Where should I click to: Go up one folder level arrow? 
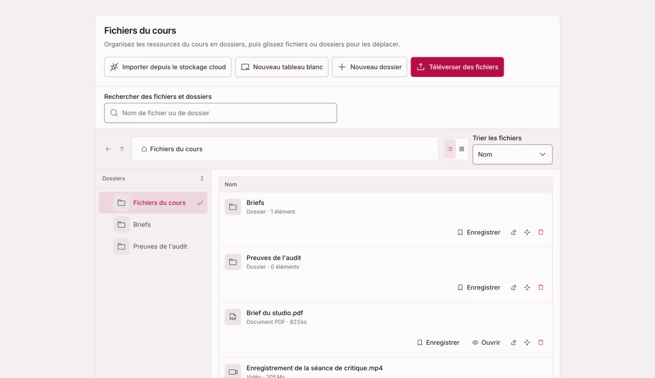click(122, 149)
